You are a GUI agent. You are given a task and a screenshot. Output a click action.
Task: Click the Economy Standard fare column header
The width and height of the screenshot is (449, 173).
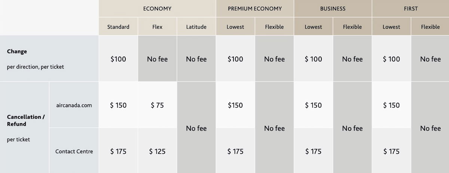tap(118, 27)
